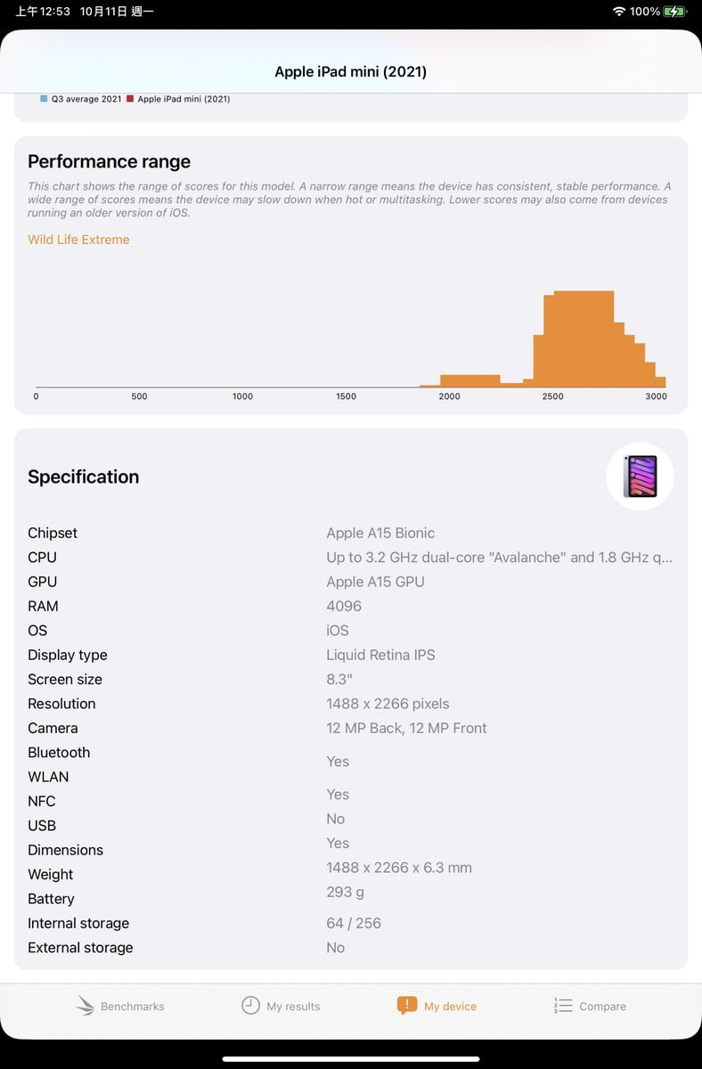The width and height of the screenshot is (702, 1069).
Task: Tap the truncated CPU specification value
Action: point(499,558)
